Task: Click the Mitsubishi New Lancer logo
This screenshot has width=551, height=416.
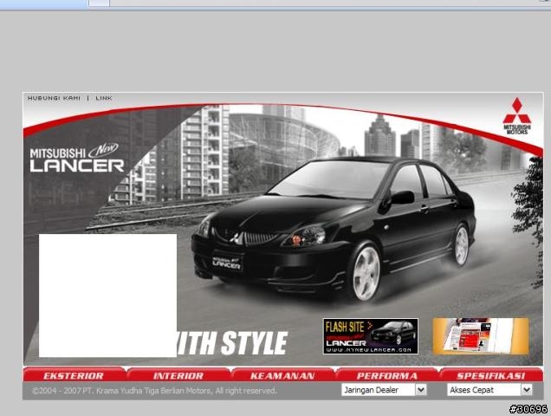Action: pyautogui.click(x=77, y=159)
